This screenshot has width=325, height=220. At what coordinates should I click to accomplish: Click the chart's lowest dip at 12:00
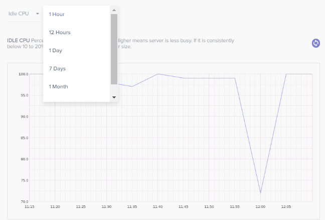(x=260, y=193)
